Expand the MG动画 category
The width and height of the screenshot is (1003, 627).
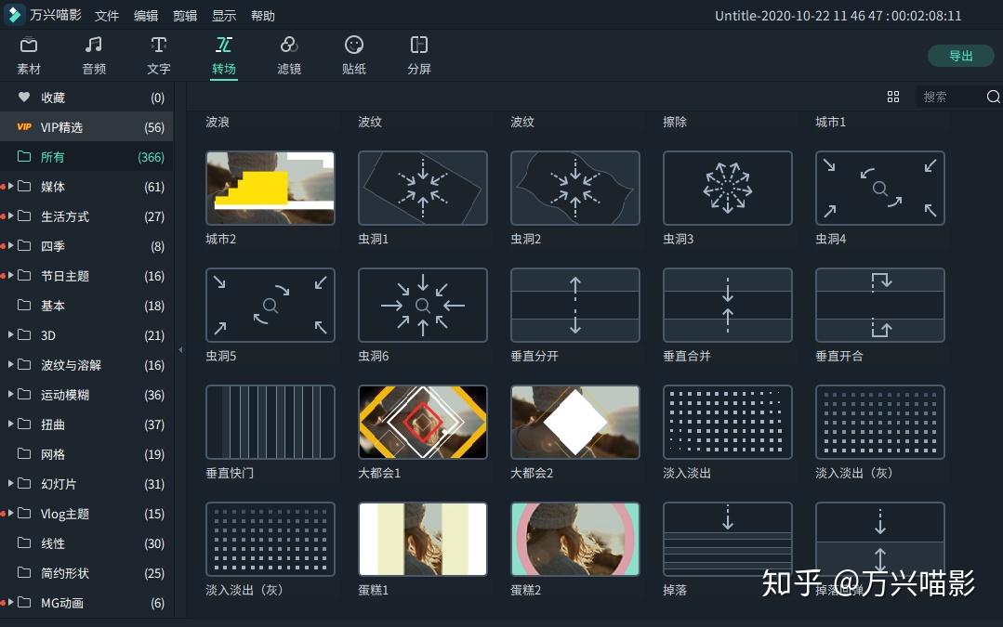click(10, 602)
